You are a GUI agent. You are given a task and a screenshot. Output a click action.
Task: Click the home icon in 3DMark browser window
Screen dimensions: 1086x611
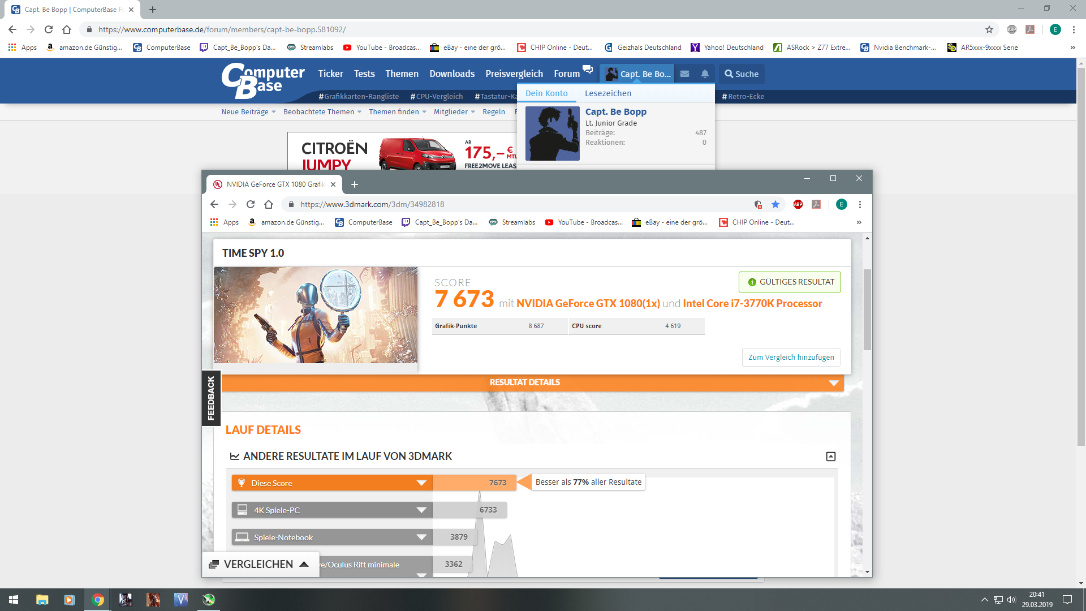coord(269,204)
